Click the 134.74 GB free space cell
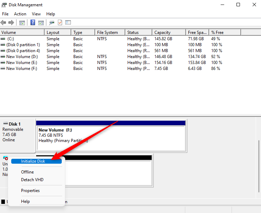The height and width of the screenshot is (213, 261). [x=197, y=57]
